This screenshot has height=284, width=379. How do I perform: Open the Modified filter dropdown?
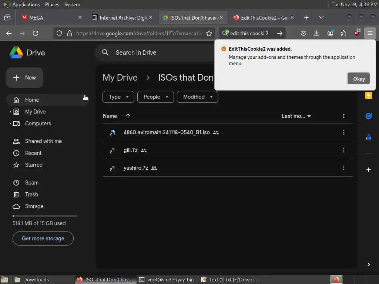pos(198,97)
